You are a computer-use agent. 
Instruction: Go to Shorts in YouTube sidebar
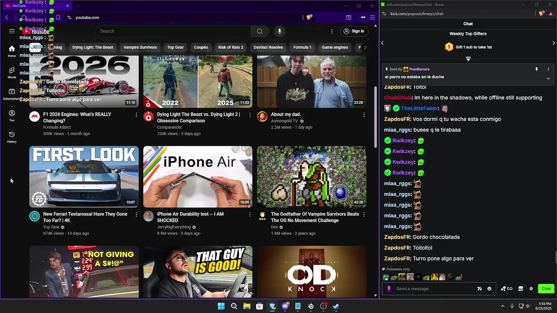(12, 72)
